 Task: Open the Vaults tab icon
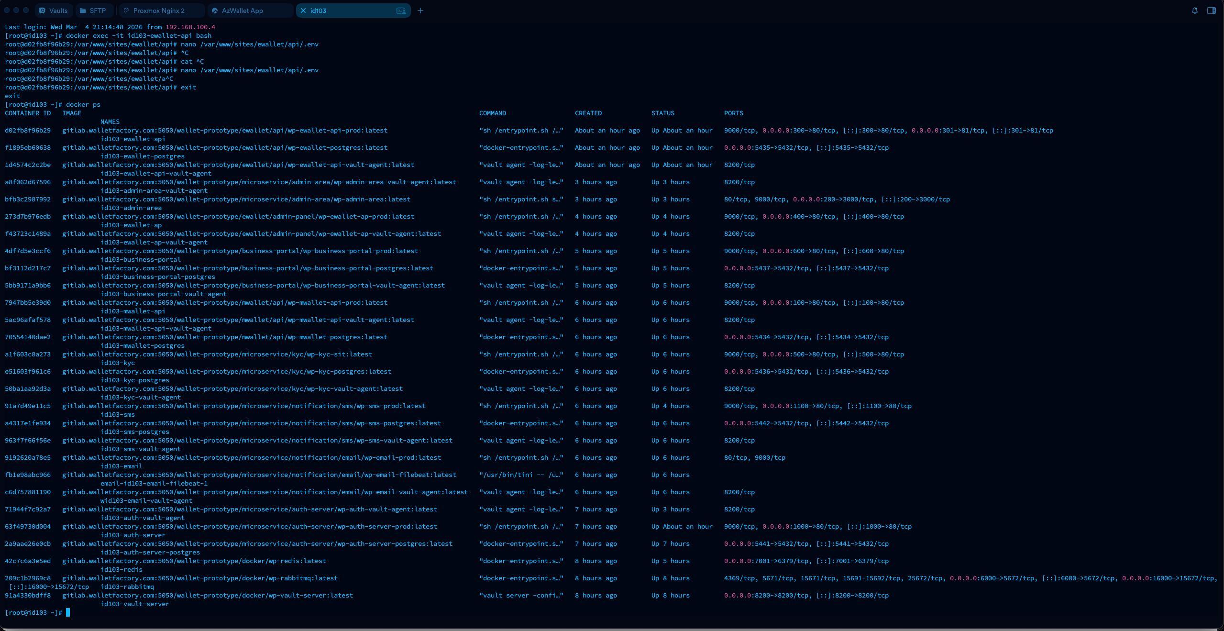click(42, 11)
